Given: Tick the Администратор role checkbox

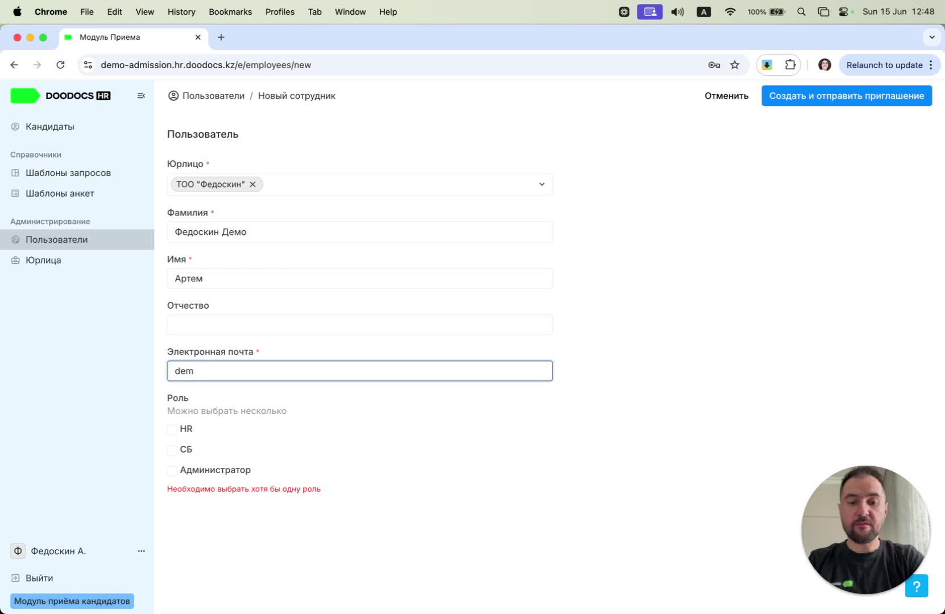Looking at the screenshot, I should point(172,470).
